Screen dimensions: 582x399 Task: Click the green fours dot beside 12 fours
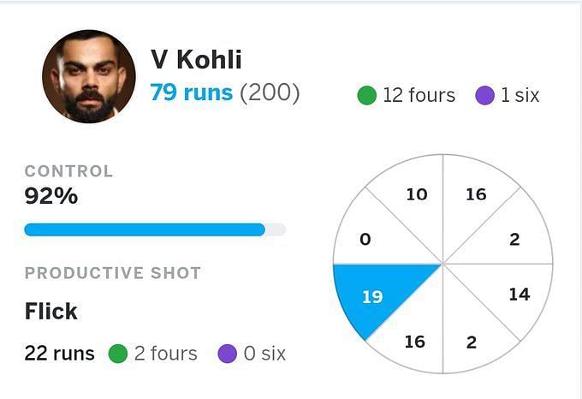coord(366,95)
